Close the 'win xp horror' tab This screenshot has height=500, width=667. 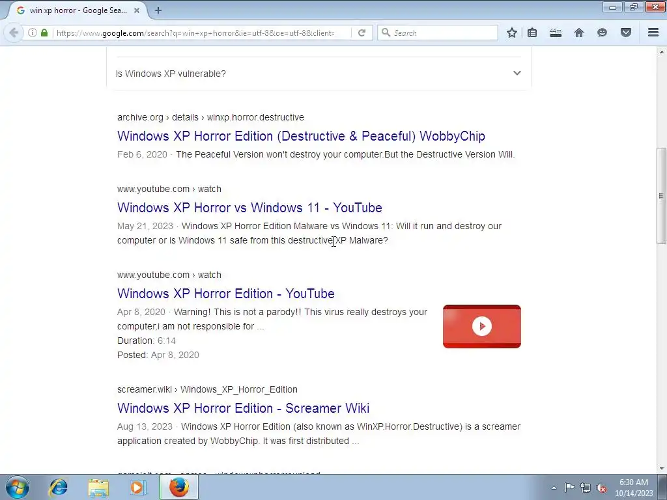point(137,10)
